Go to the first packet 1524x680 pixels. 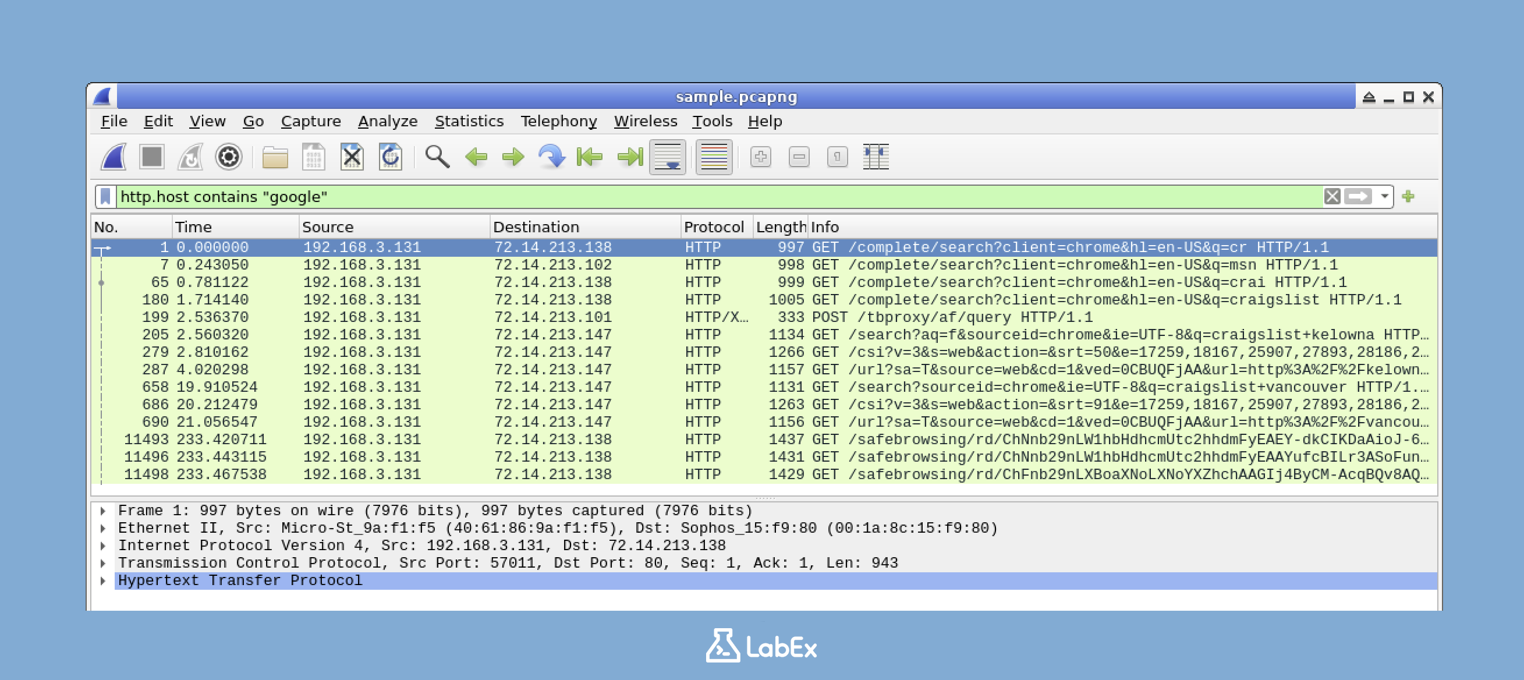point(589,157)
